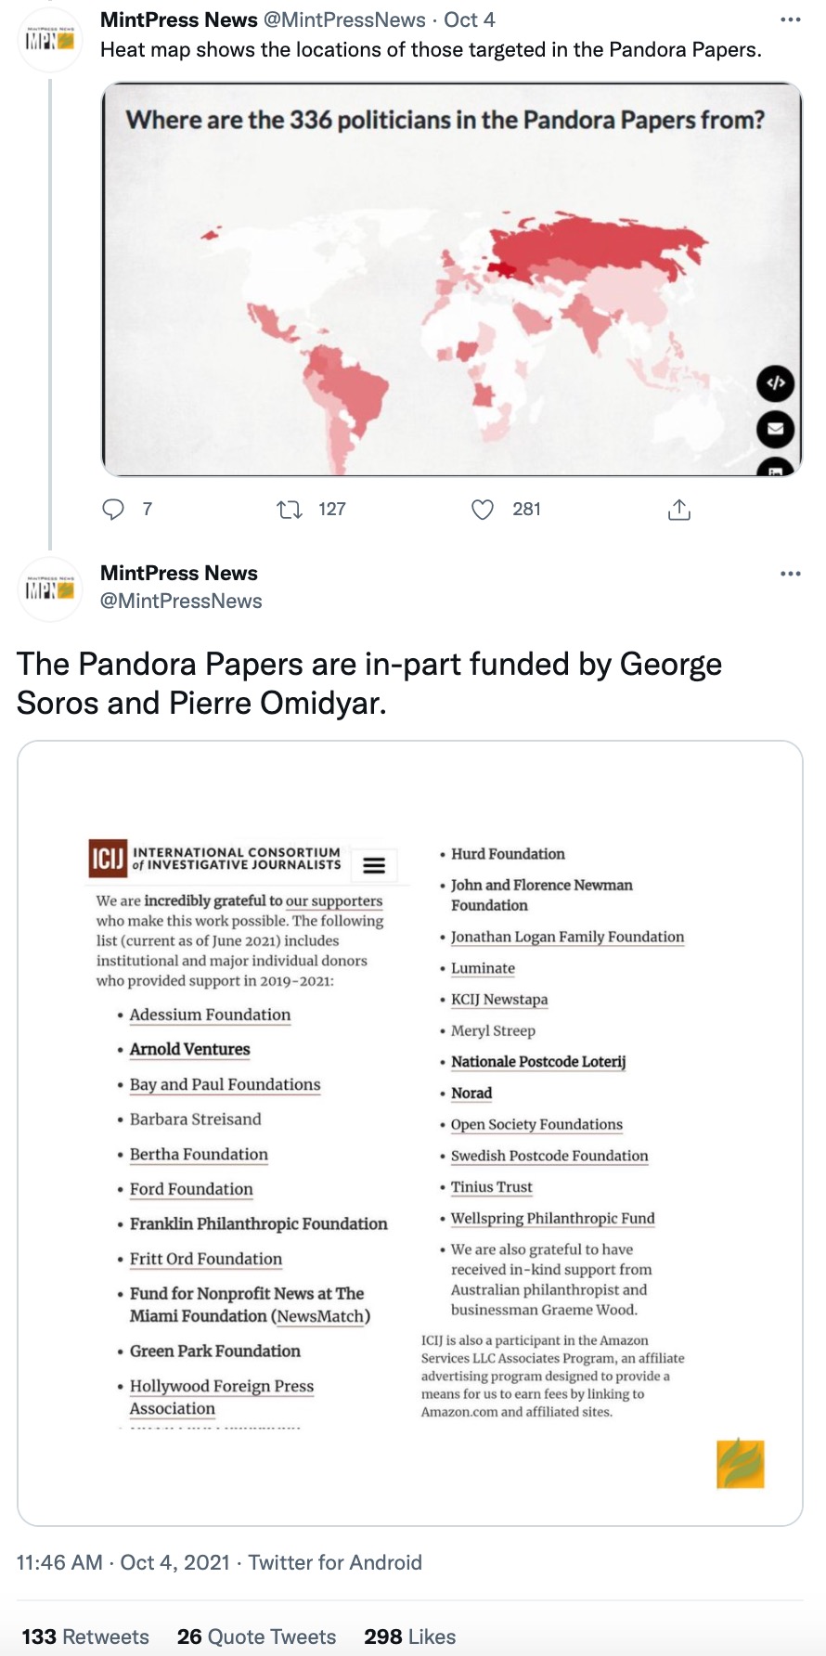Click the retweet icon with 127 count
The height and width of the screenshot is (1656, 826).
tap(290, 509)
